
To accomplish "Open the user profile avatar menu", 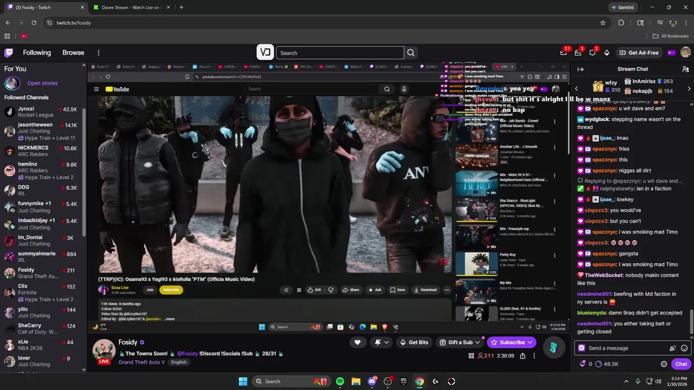I will pos(685,53).
